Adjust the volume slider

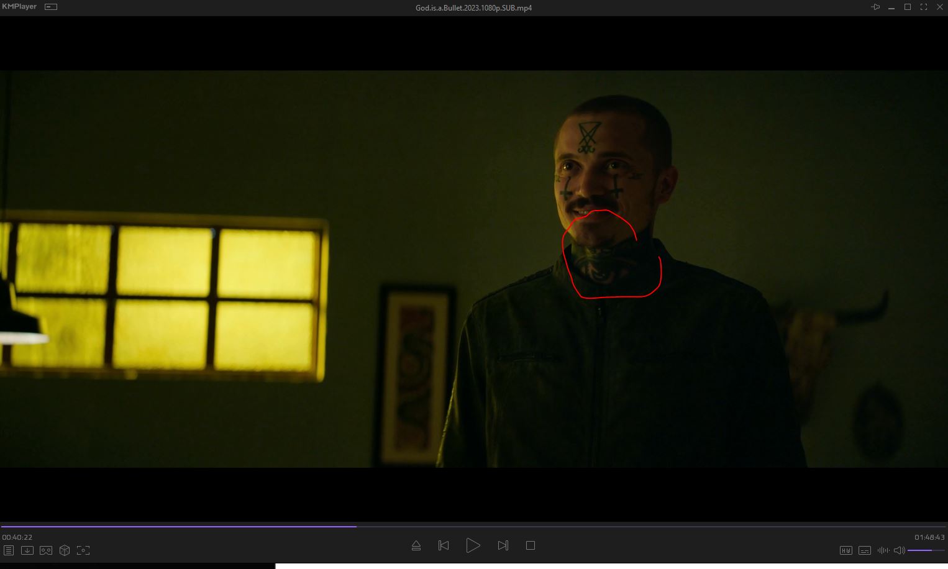[926, 550]
